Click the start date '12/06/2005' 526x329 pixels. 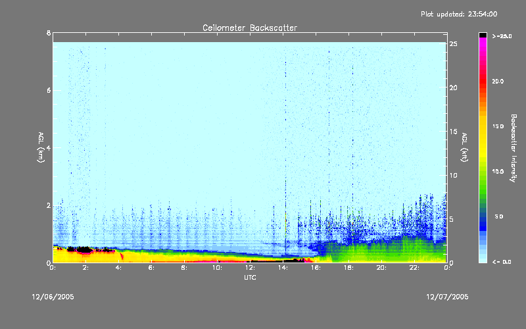(x=53, y=297)
